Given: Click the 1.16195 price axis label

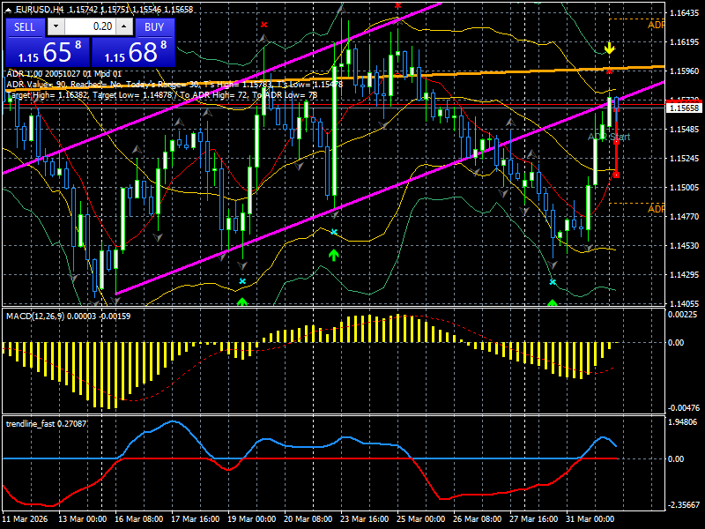Looking at the screenshot, I should tap(685, 41).
